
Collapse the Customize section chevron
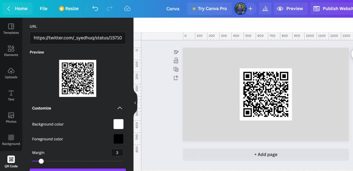(x=120, y=108)
